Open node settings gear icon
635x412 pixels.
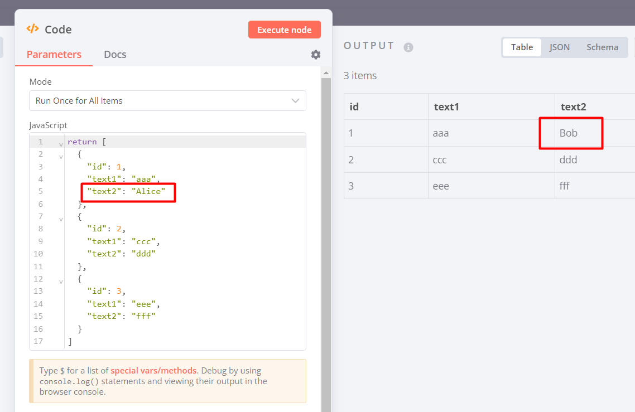(x=316, y=55)
